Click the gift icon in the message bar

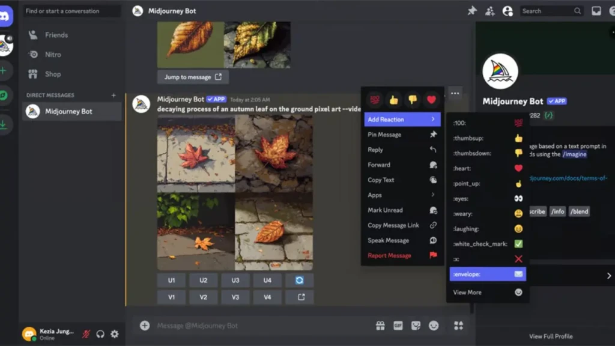(381, 325)
